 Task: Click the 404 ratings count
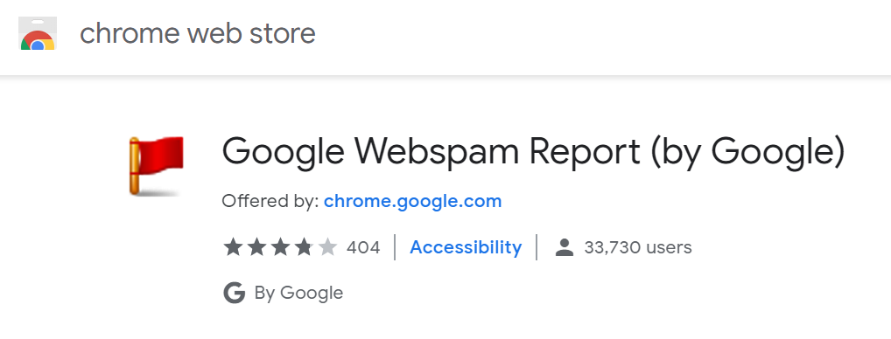363,248
